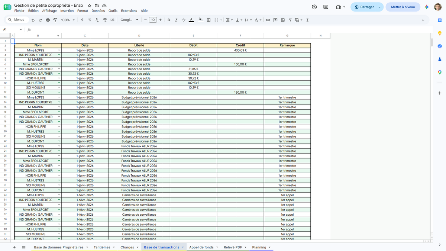446x251 pixels.
Task: Open the Insertion menu
Action: coord(67,11)
